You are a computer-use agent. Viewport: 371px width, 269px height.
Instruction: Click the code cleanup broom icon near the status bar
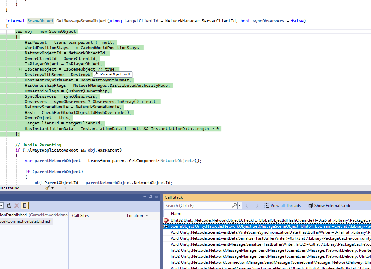point(47,188)
